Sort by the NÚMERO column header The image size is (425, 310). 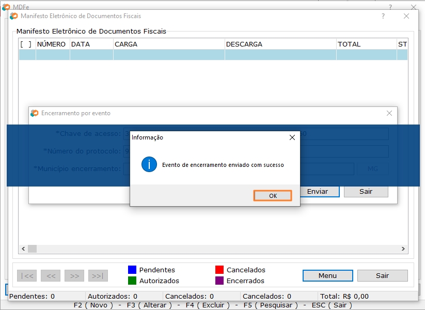[x=52, y=44]
